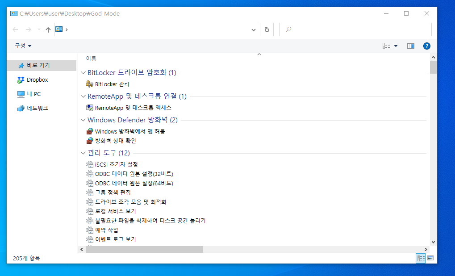Image resolution: width=455 pixels, height=276 pixels.
Task: Open the address bar history dropdown
Action: (253, 30)
